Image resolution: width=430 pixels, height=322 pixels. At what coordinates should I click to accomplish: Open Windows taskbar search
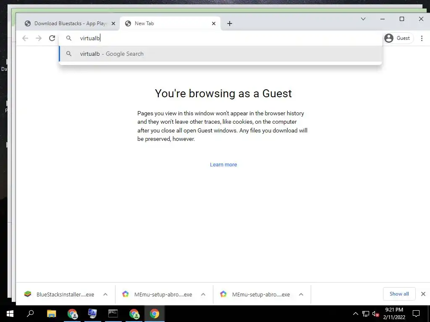coord(30,314)
